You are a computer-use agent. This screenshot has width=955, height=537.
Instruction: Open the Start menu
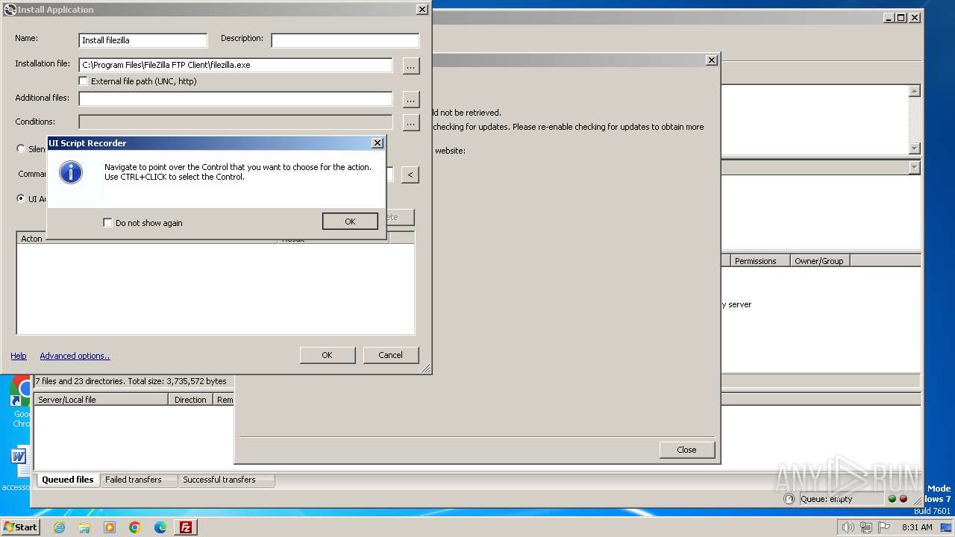(21, 527)
